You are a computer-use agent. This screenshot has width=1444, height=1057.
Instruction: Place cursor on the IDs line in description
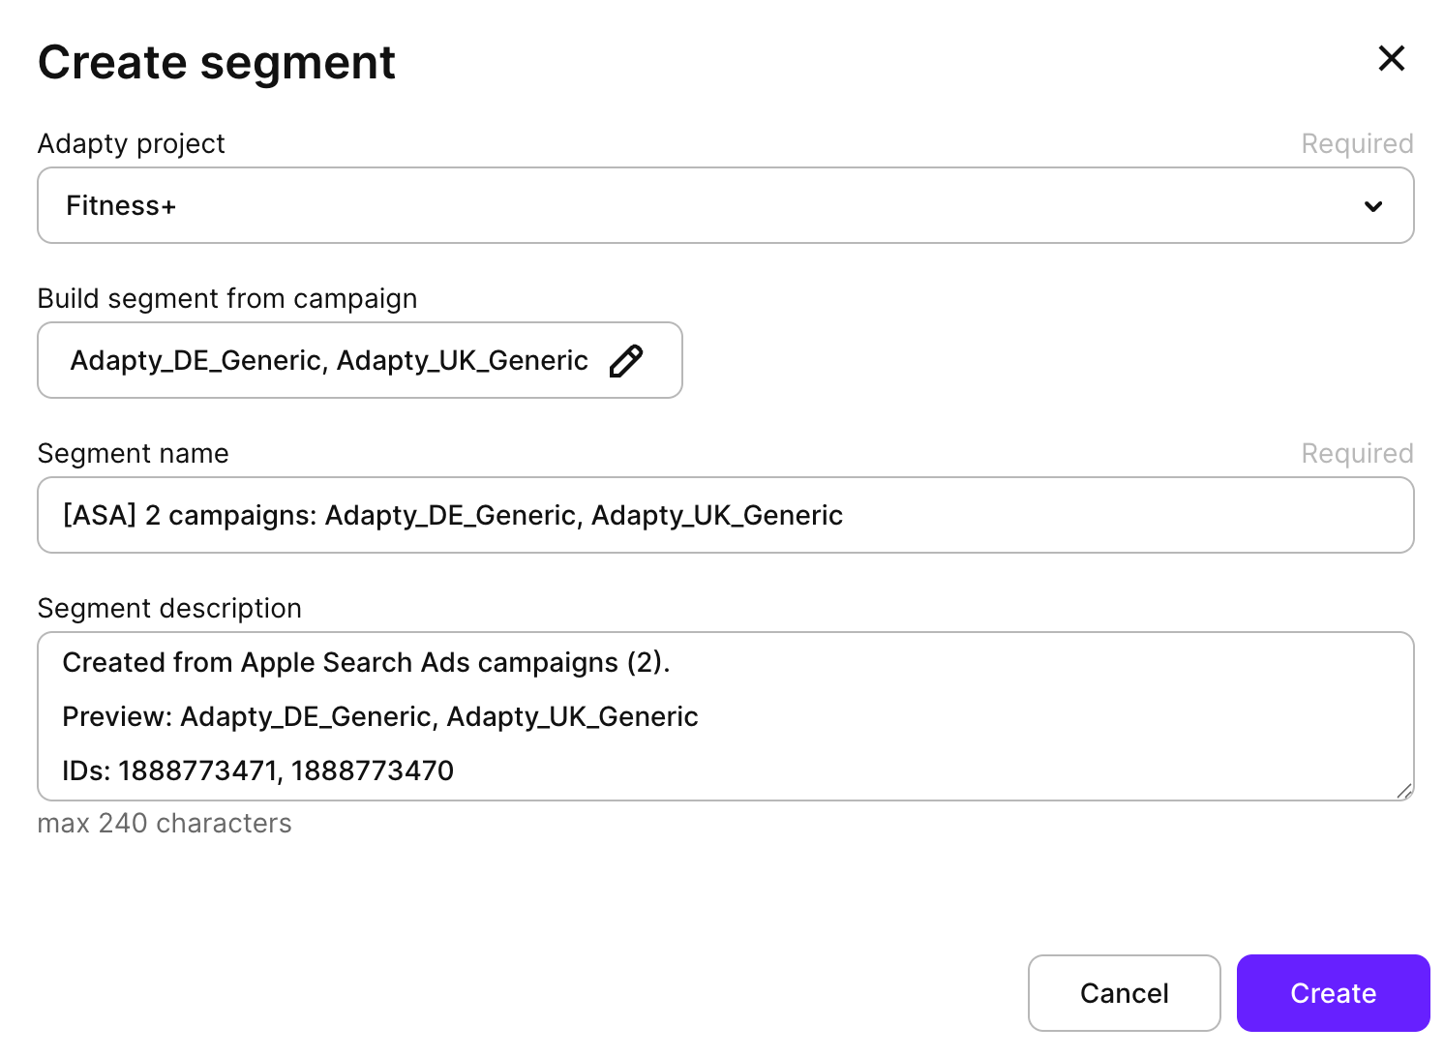pyautogui.click(x=257, y=771)
